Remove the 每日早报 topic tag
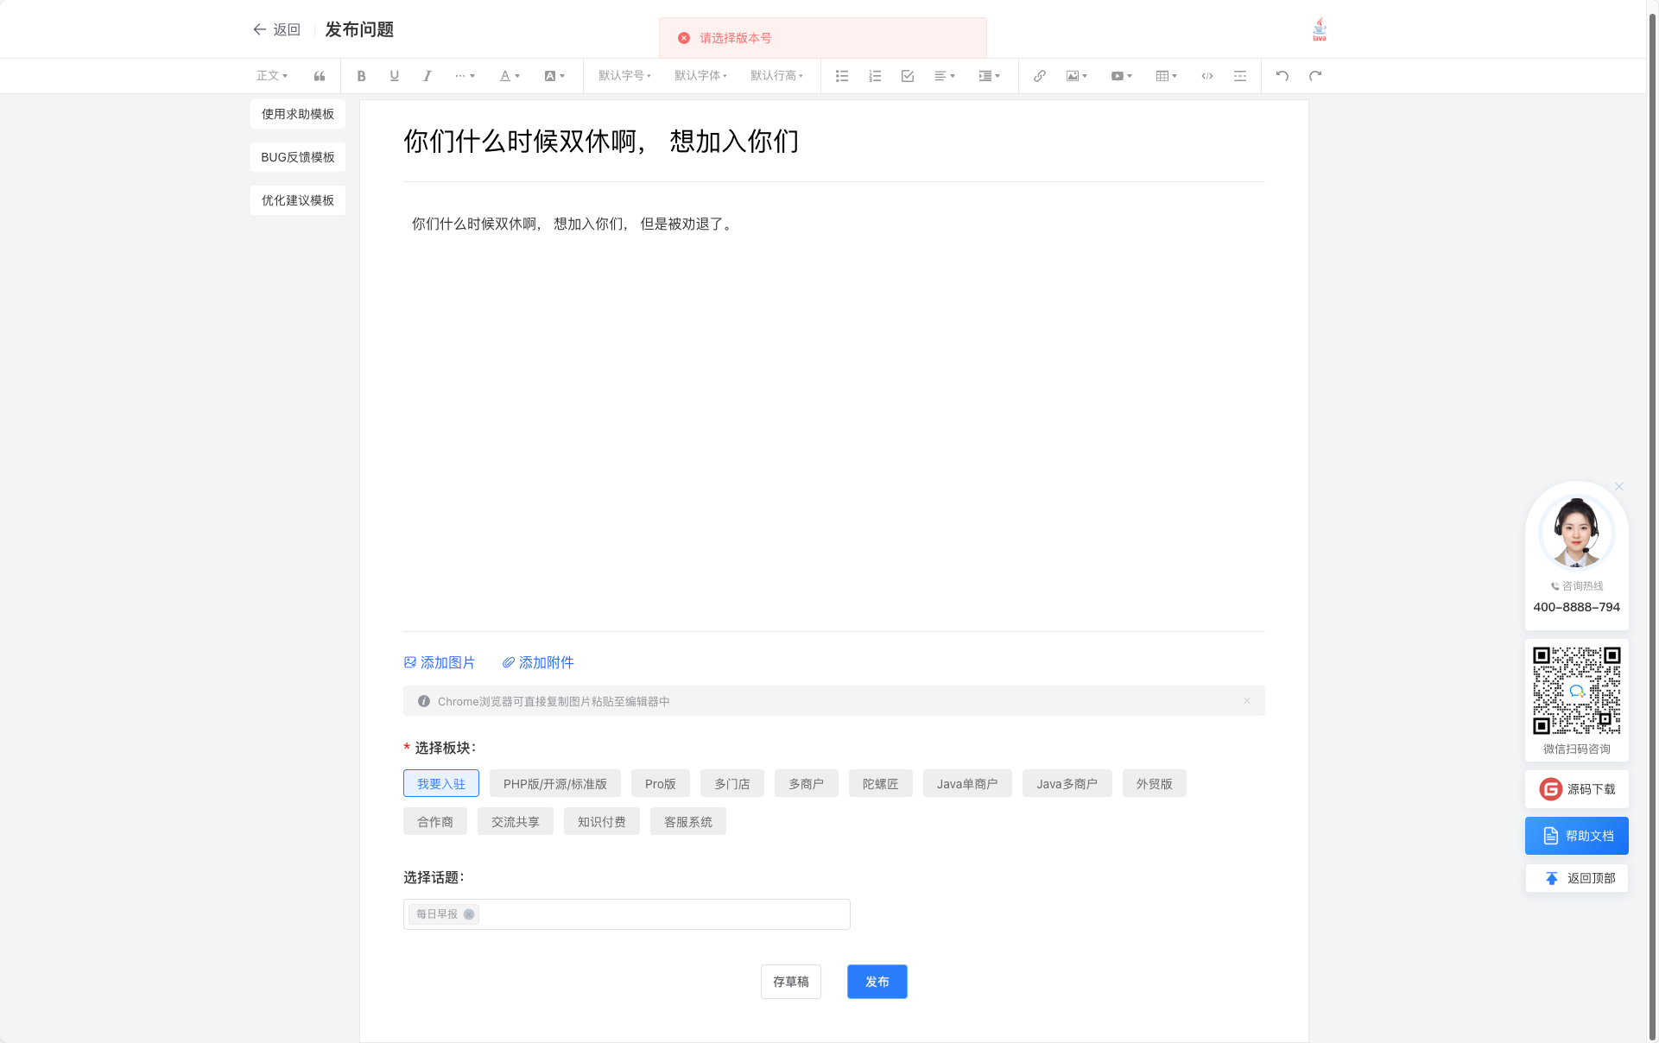 pos(469,914)
